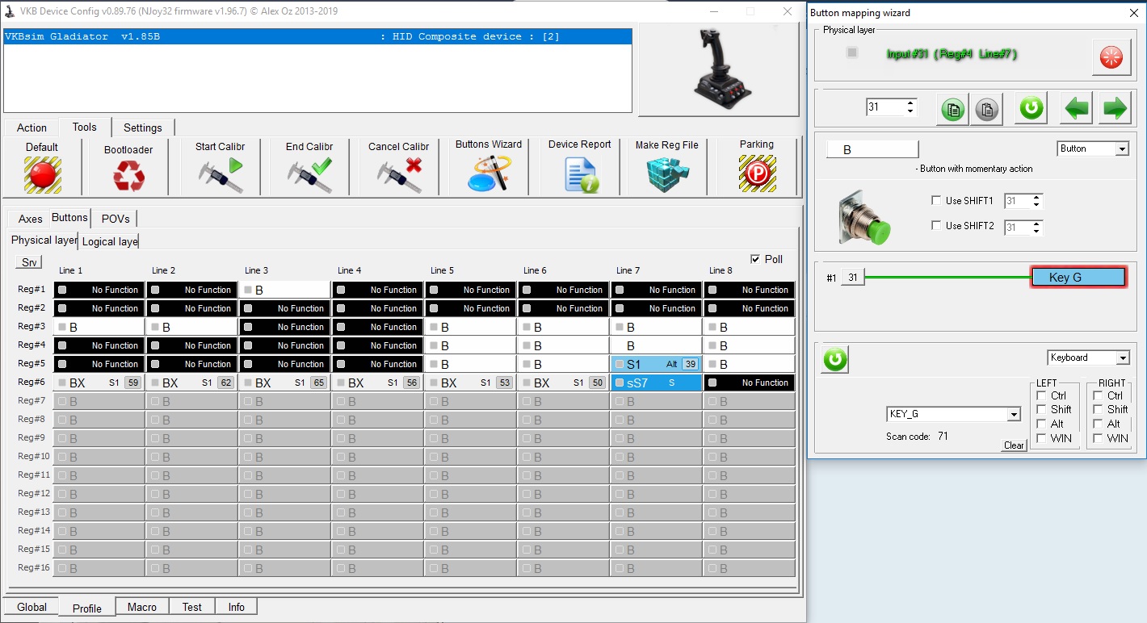The height and width of the screenshot is (623, 1147).
Task: Paste settings with gray clipboard icon
Action: pos(987,110)
